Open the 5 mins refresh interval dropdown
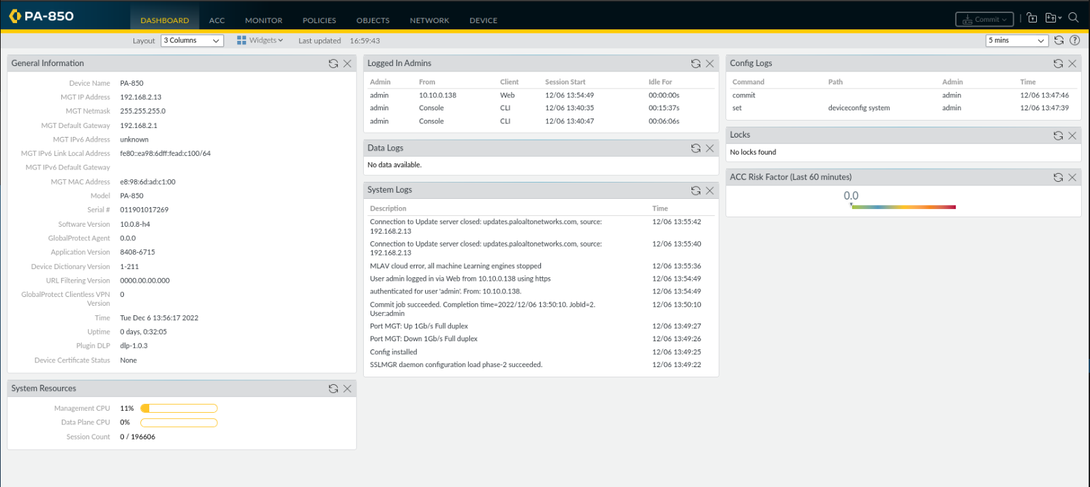The image size is (1090, 487). pos(1016,41)
